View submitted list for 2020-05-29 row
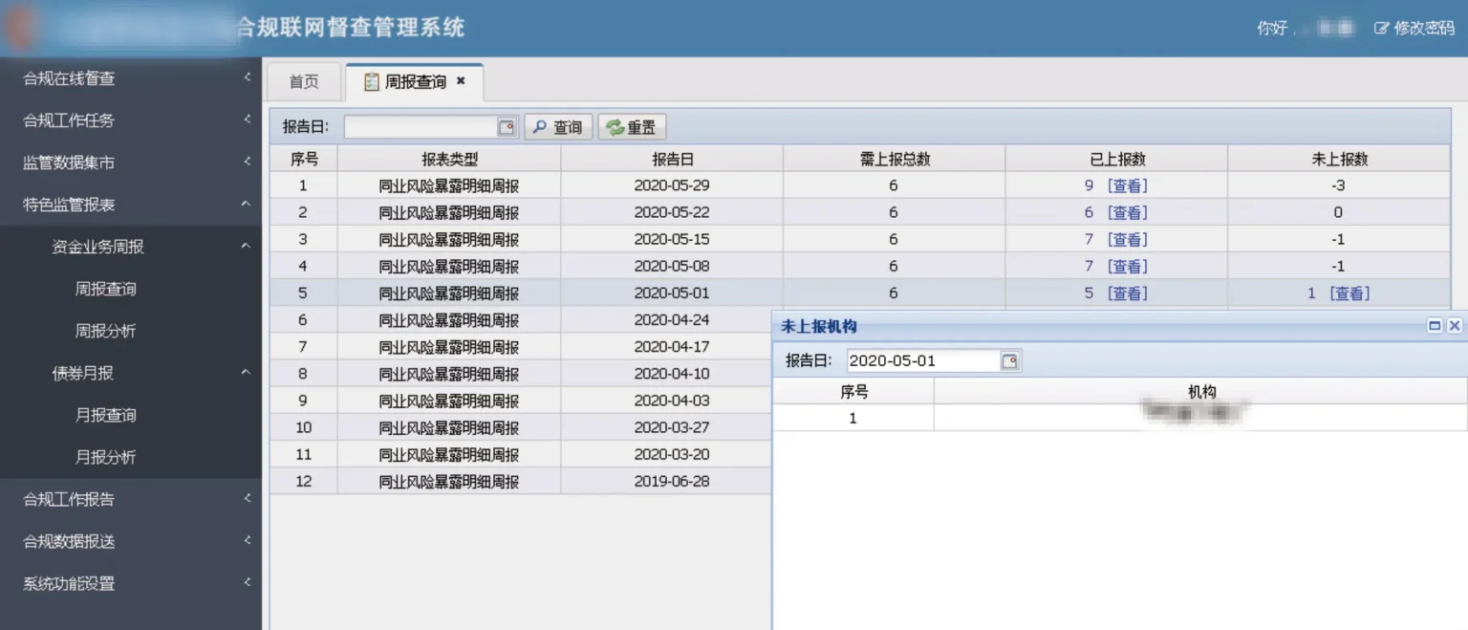The height and width of the screenshot is (630, 1468). 1127,185
